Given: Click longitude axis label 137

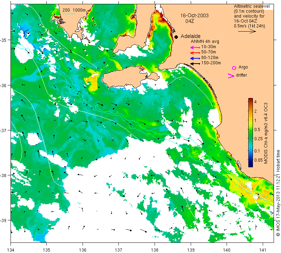Looking at the screenshot, I should click(119, 250).
